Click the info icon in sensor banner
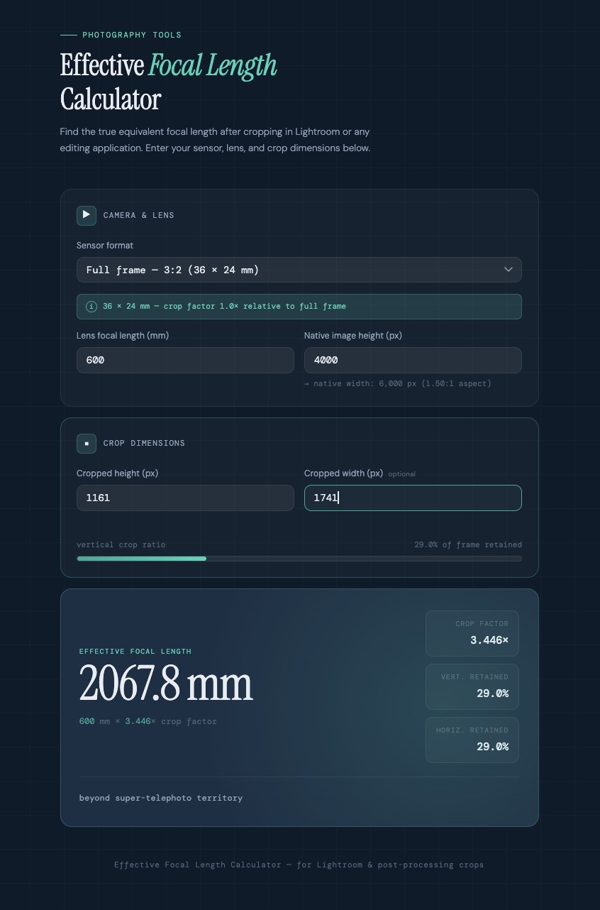Image resolution: width=600 pixels, height=910 pixels. point(91,307)
